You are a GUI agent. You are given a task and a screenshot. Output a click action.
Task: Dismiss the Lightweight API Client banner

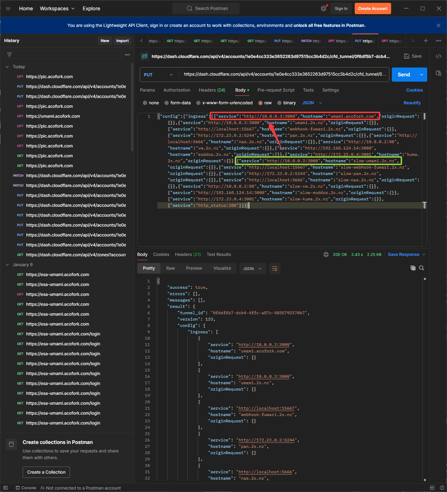pos(439,25)
